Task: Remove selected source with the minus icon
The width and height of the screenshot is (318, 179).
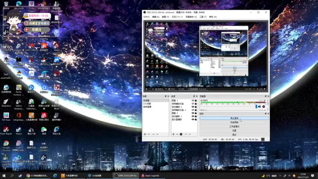Action: tap(177, 134)
